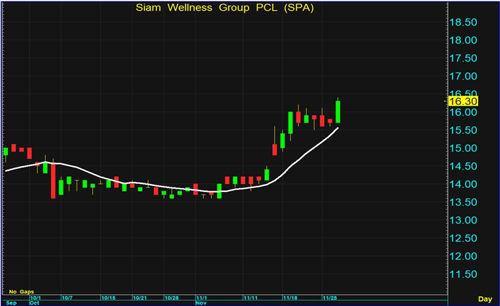Click the 11/25 date marker
The height and width of the screenshot is (306, 500).
coord(330,298)
